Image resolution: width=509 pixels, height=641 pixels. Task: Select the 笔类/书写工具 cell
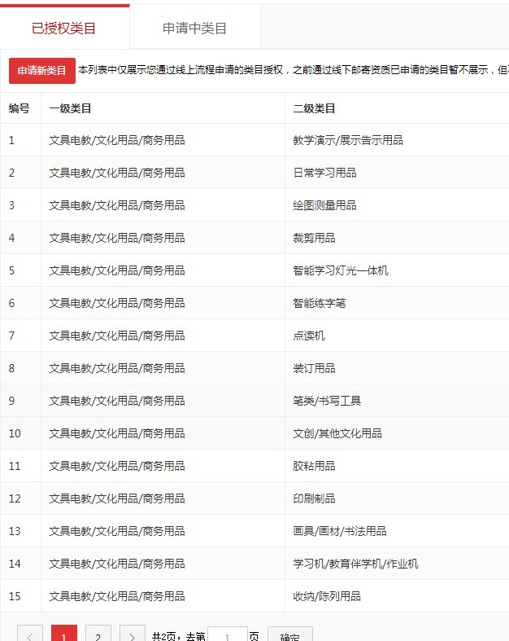(x=397, y=401)
